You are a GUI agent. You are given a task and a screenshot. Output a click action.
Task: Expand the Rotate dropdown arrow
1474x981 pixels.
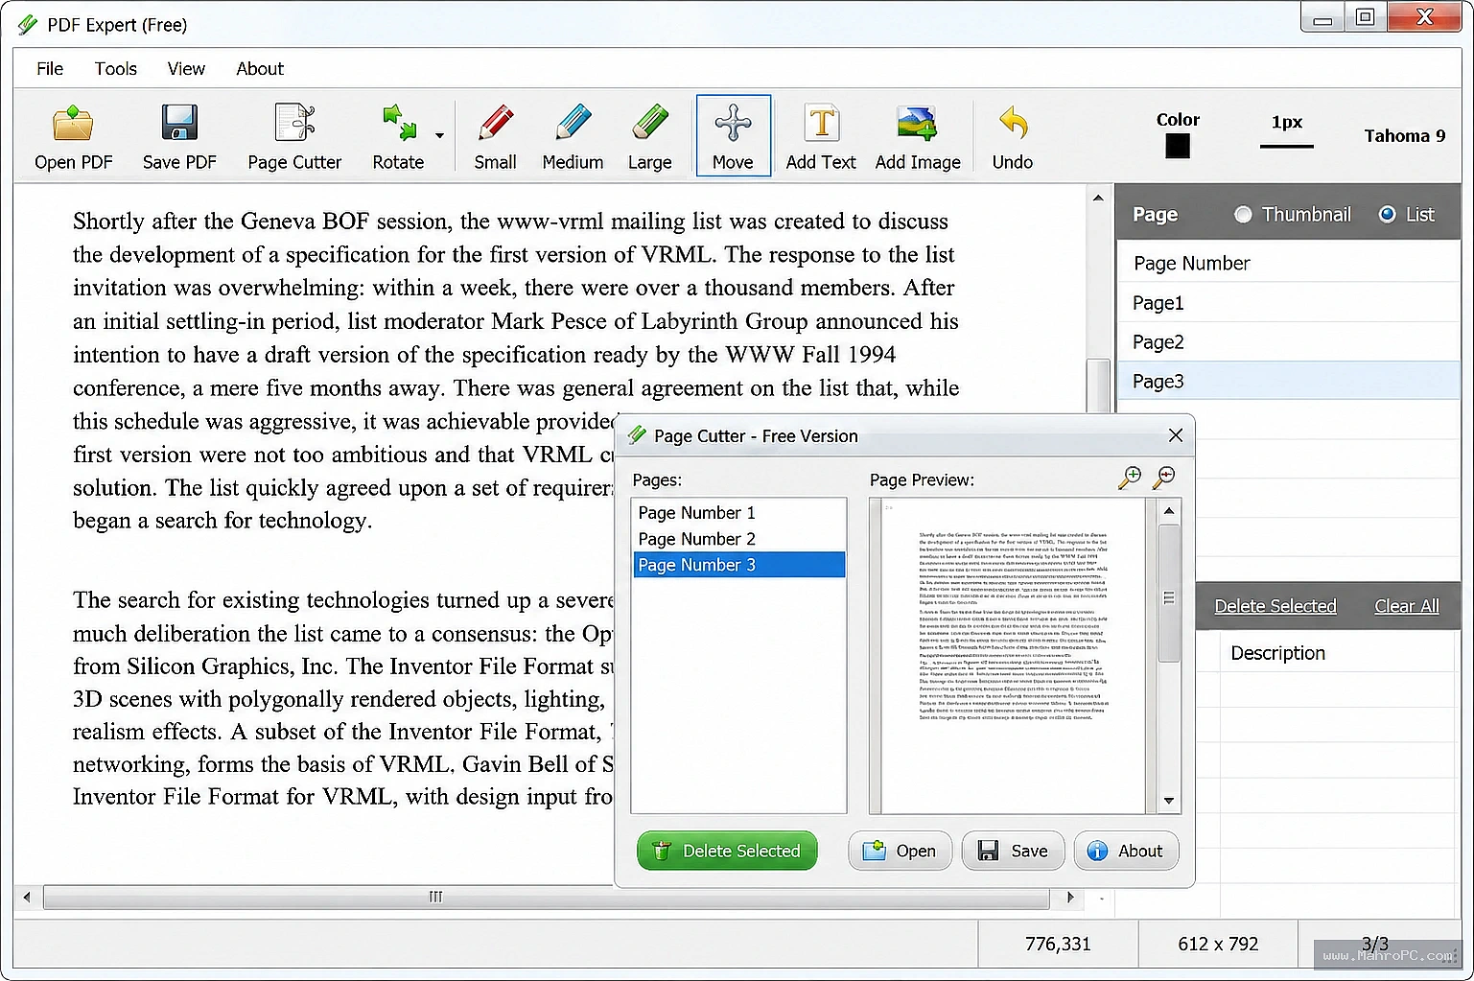coord(439,135)
